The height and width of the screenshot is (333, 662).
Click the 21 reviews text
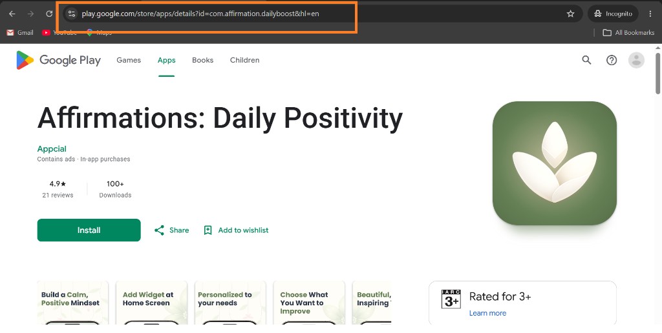58,195
